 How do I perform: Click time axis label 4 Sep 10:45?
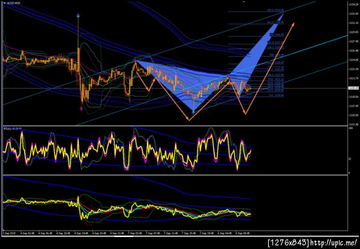click(x=65, y=233)
